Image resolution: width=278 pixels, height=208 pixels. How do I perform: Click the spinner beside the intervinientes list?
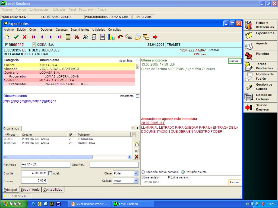[x=138, y=66]
